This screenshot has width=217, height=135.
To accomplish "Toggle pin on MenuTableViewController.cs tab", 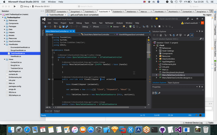I will [71, 31].
